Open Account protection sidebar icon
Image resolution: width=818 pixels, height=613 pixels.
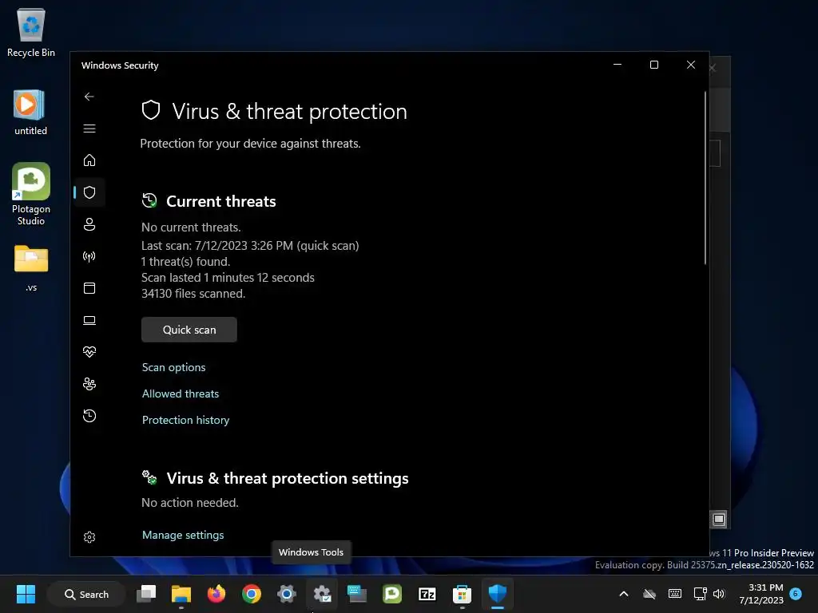pos(89,224)
